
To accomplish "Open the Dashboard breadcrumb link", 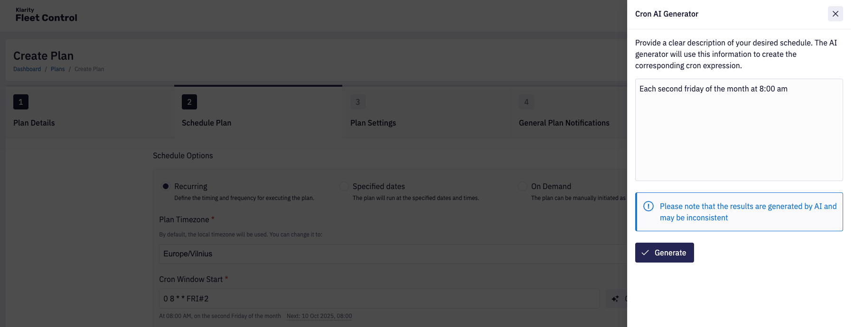I will [x=27, y=69].
